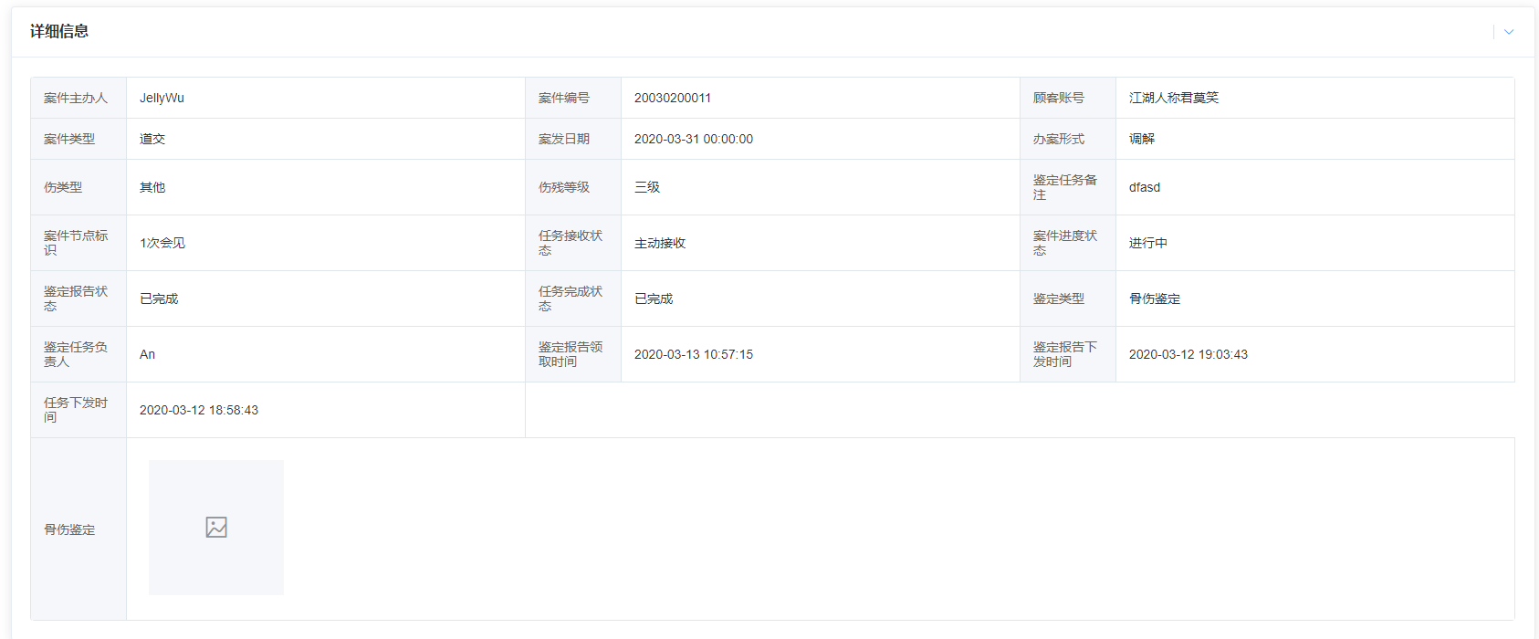This screenshot has width=1539, height=639.
Task: Select 已完成 value for 鉴定报告状态
Action: click(159, 299)
